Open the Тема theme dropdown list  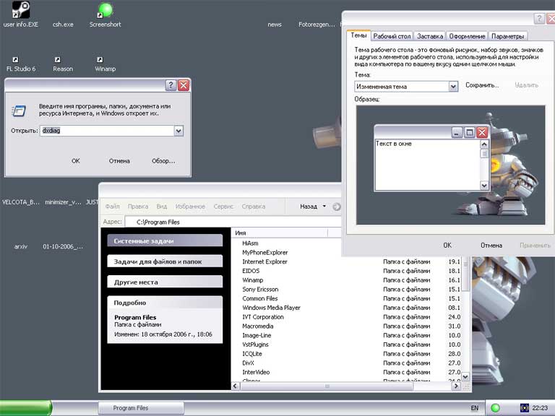[x=453, y=87]
